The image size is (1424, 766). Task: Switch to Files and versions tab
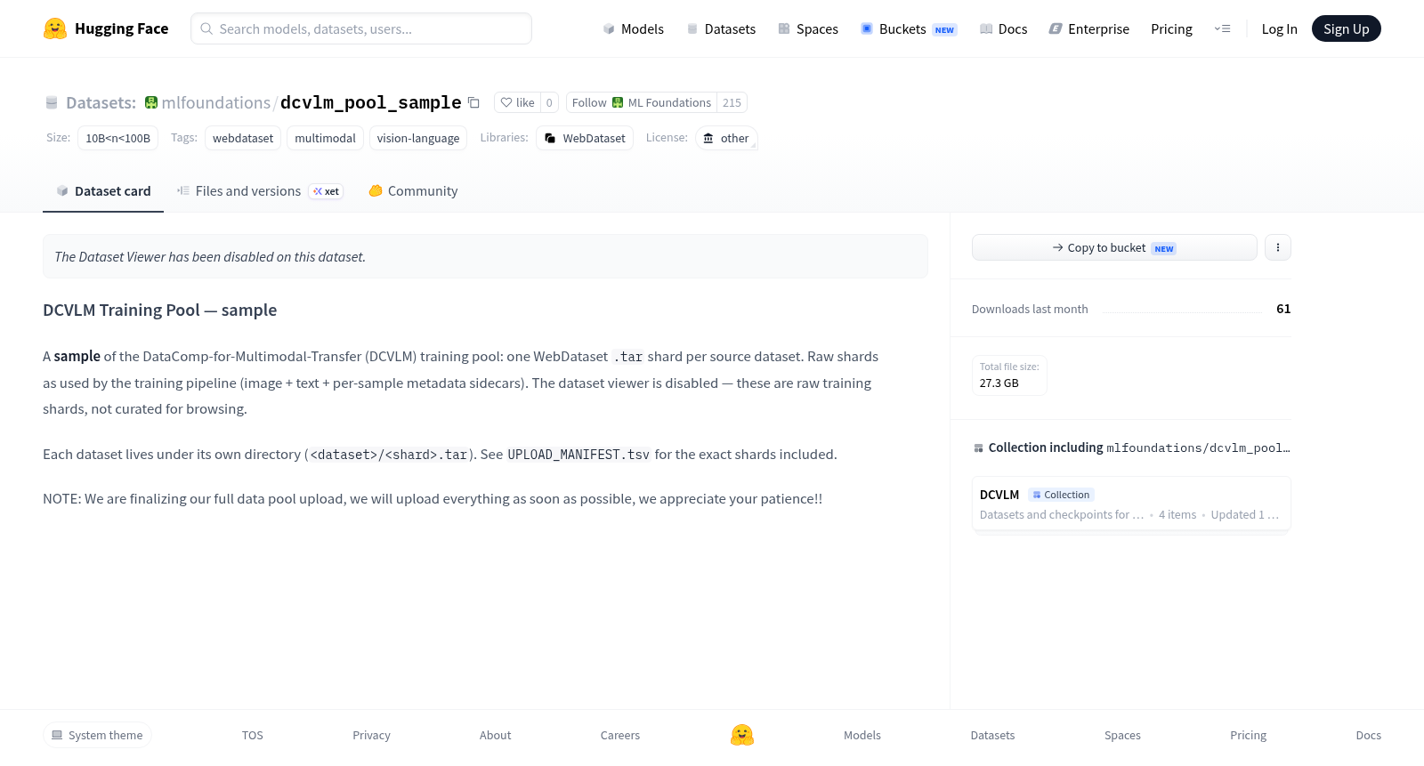[260, 190]
